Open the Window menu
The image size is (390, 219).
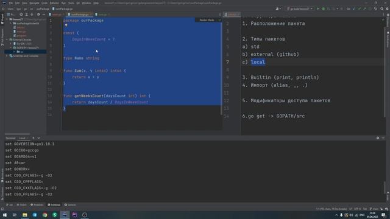(87, 3)
